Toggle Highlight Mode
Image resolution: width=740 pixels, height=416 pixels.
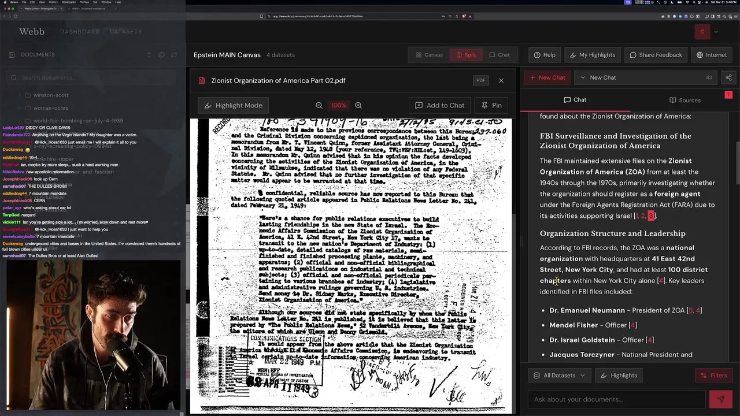tap(234, 105)
